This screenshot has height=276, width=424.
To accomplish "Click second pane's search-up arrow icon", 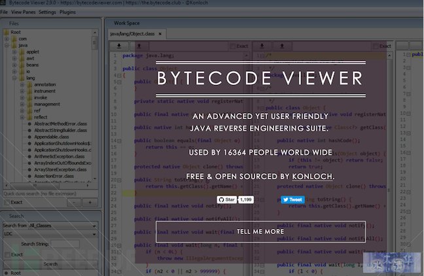I will (x=282, y=46).
